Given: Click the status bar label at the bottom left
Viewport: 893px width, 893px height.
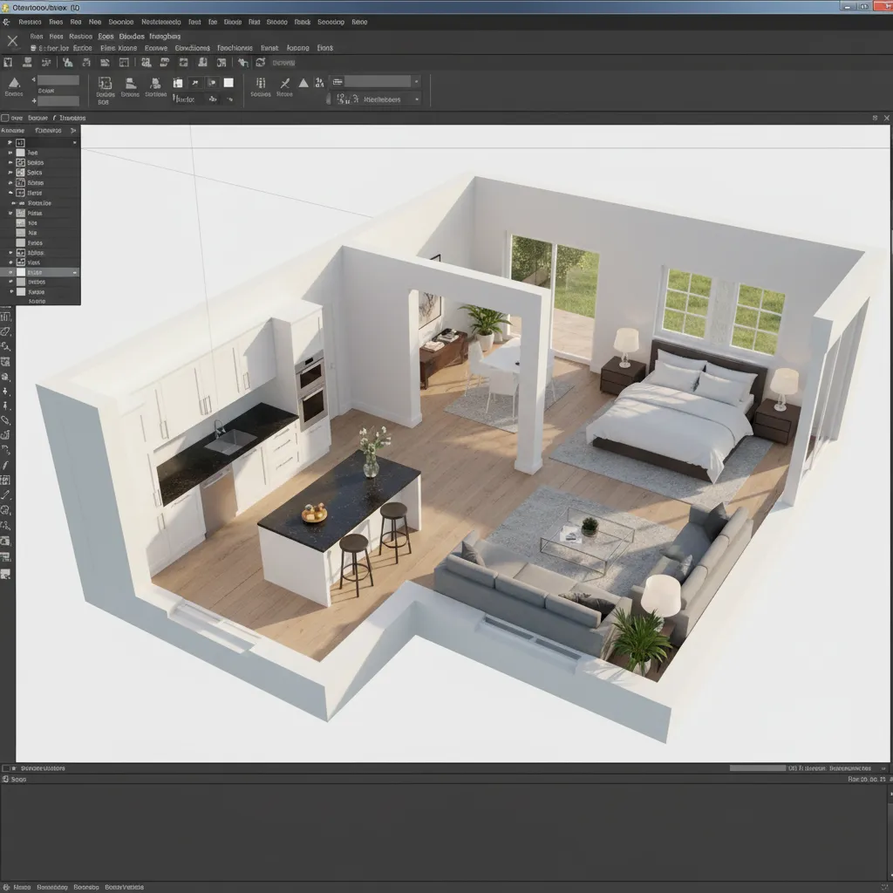Looking at the screenshot, I should 35,768.
